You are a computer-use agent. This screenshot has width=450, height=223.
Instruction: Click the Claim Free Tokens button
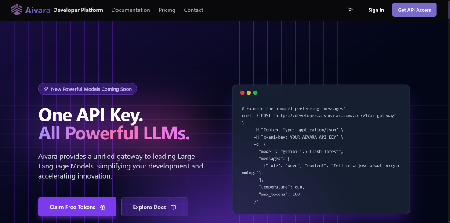[77, 207]
